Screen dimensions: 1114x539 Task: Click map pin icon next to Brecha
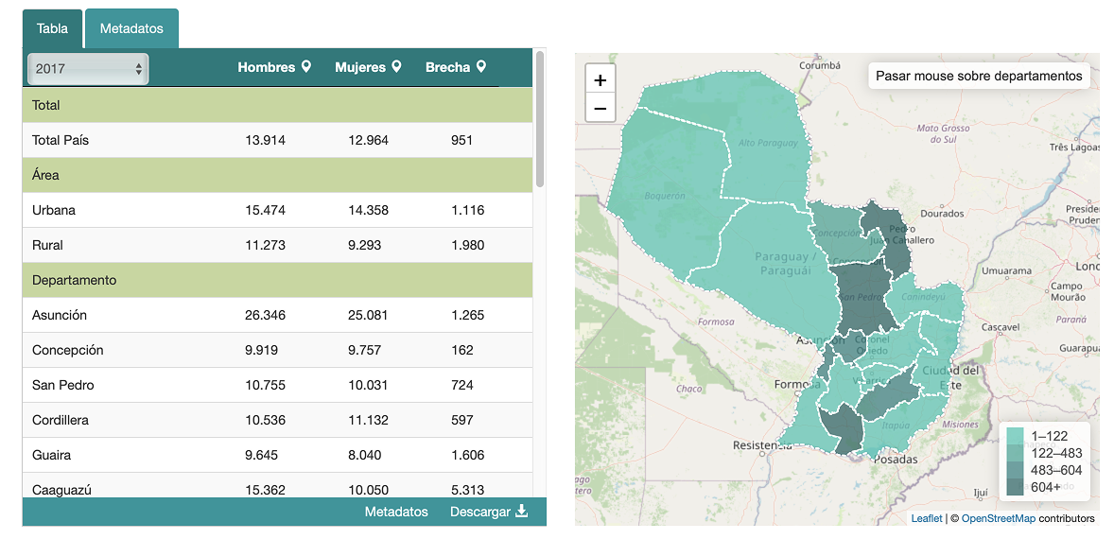(x=481, y=67)
